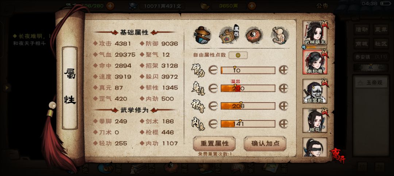394x176 pixels.
Task: Confirm points with 确认加点 button
Action: pos(265,143)
